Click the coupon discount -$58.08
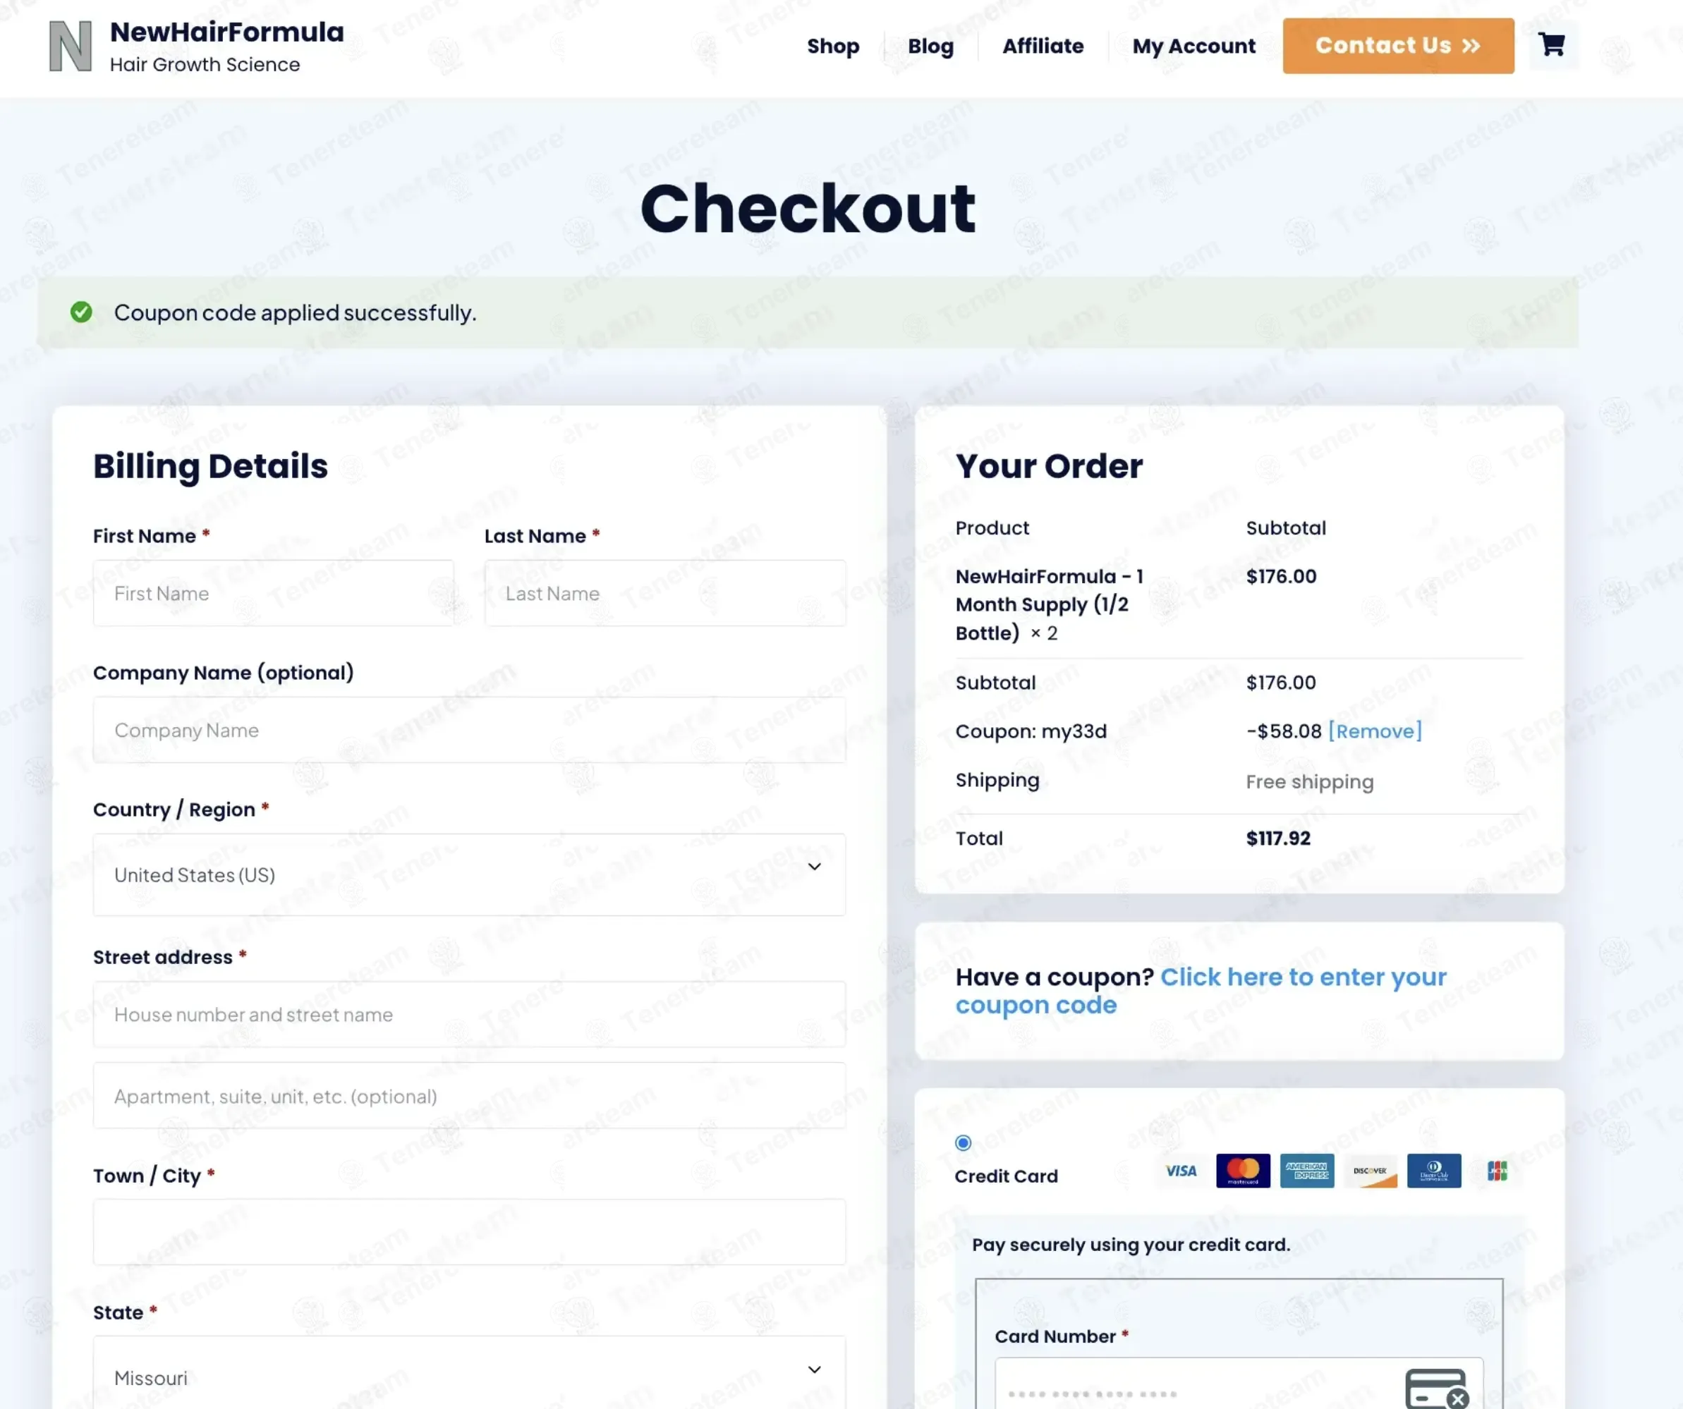The image size is (1683, 1409). tap(1284, 731)
